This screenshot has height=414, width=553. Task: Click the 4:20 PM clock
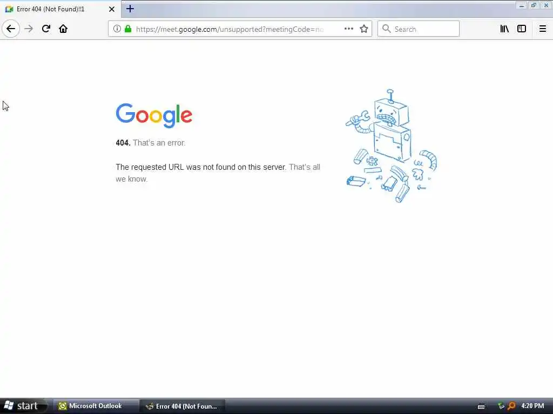pos(532,406)
